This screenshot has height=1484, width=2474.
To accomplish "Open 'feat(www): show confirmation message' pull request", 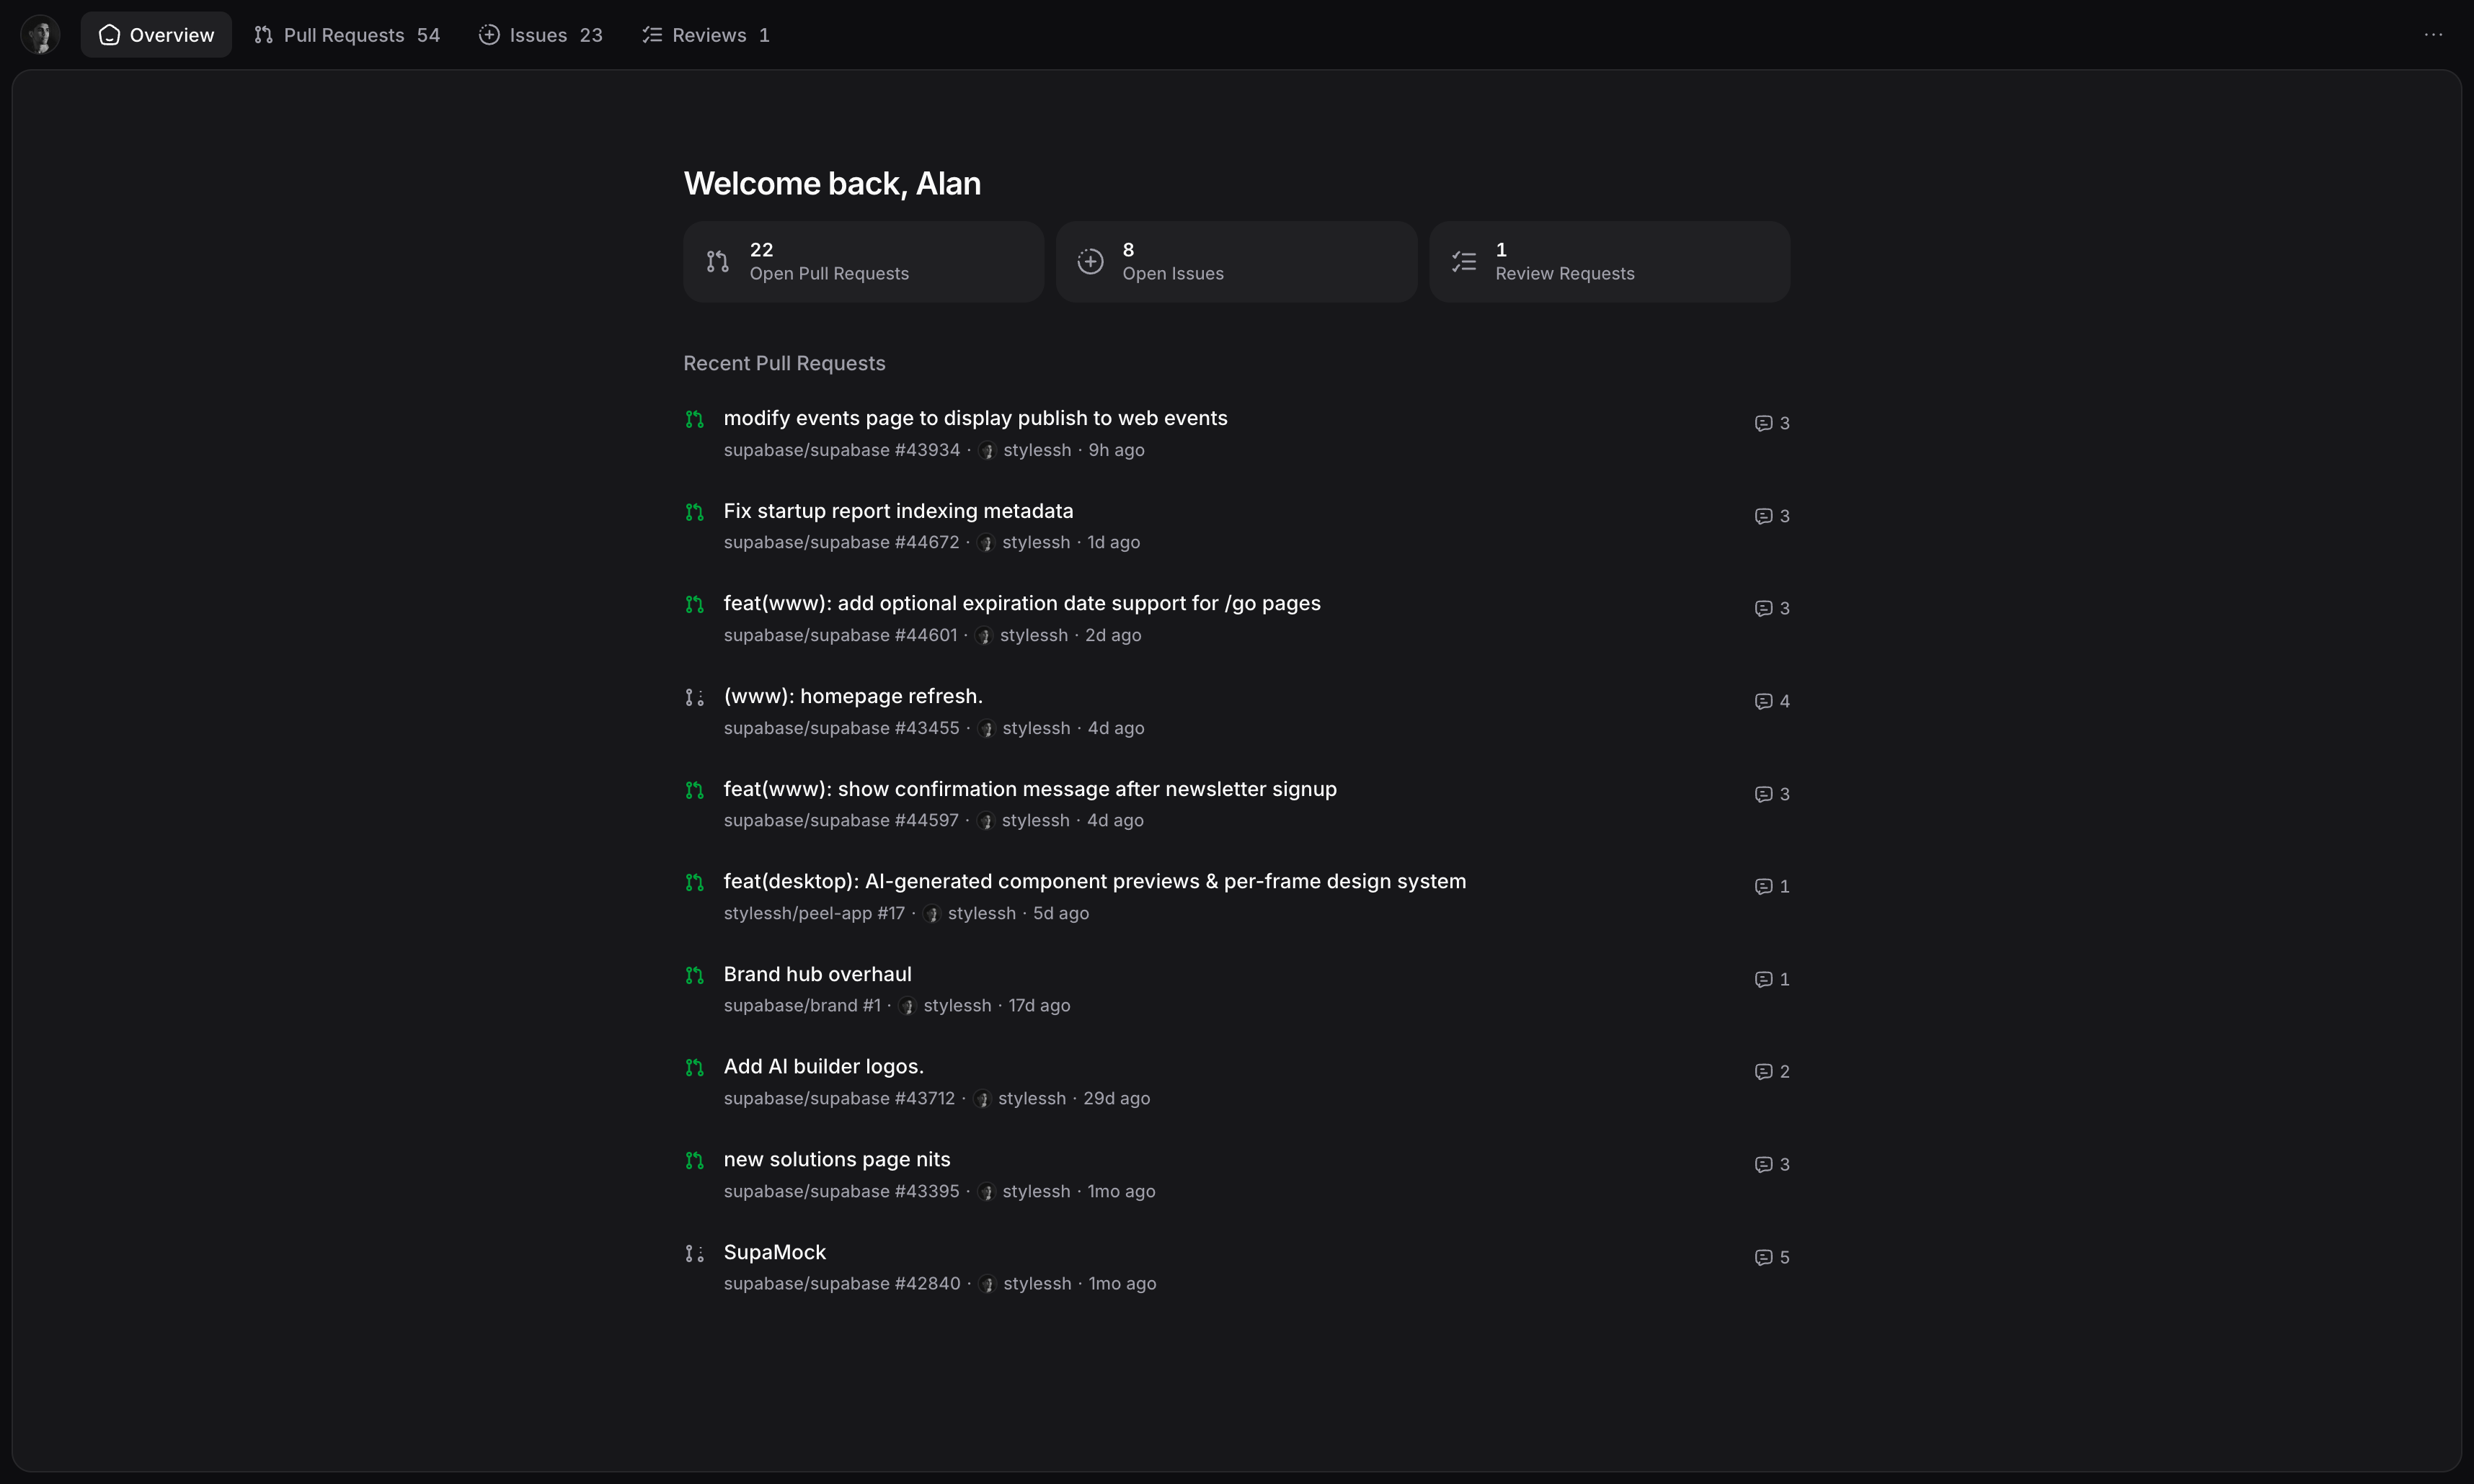I will [x=1029, y=789].
